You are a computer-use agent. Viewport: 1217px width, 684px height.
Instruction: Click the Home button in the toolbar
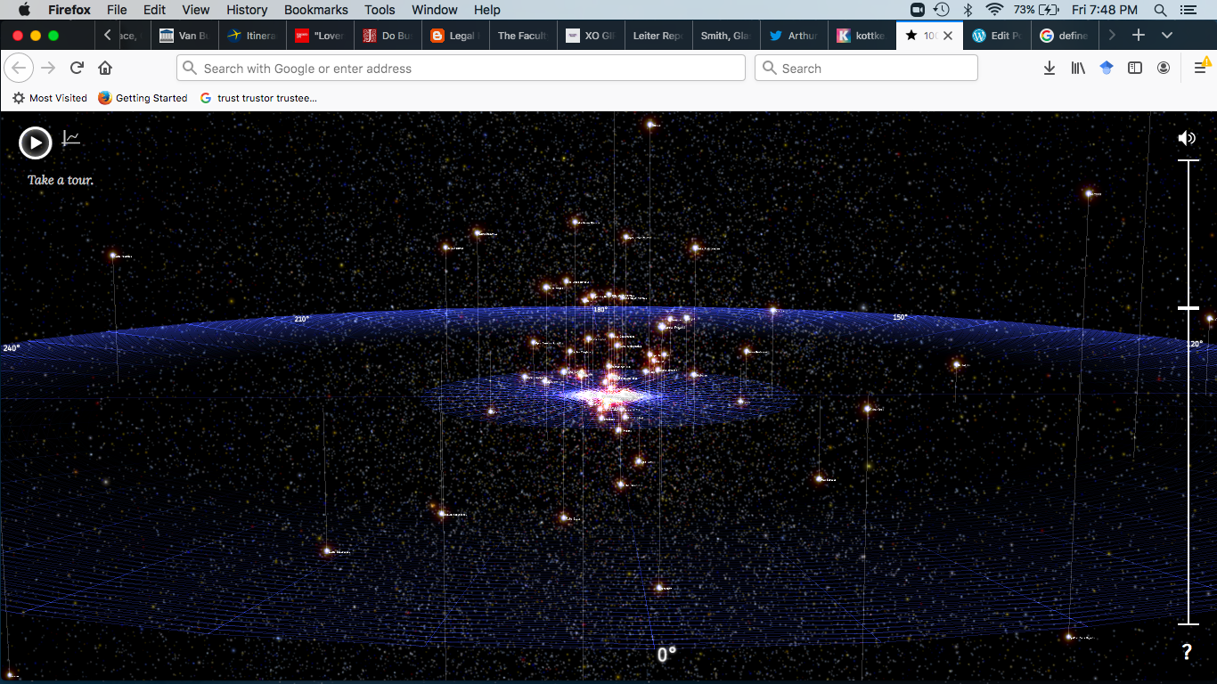tap(105, 67)
